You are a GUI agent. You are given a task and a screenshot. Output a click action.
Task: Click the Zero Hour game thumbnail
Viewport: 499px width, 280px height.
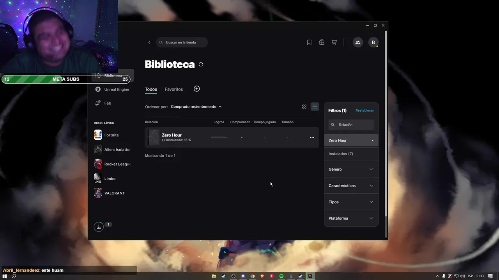[x=154, y=137]
